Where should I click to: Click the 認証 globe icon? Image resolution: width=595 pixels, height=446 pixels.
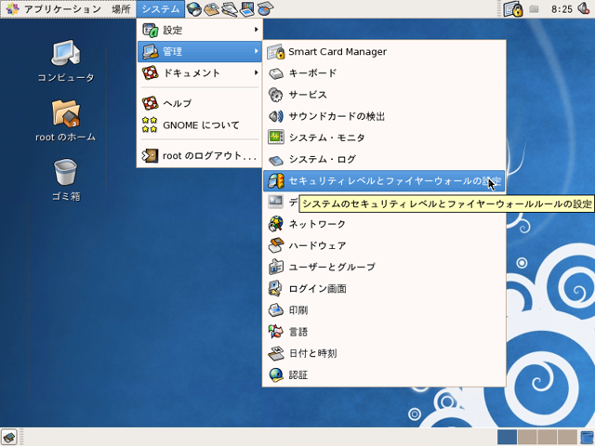(275, 375)
